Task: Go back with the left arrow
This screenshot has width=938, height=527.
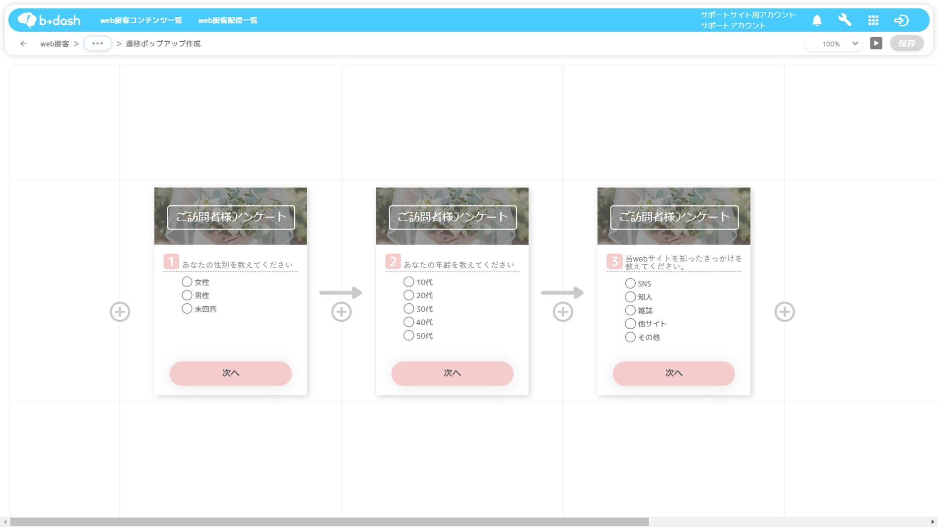Action: [x=23, y=44]
